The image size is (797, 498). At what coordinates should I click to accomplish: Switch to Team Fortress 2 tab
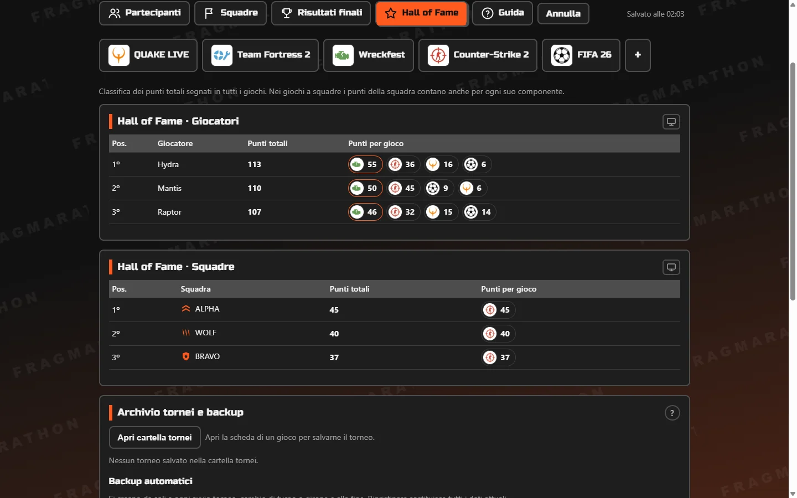pyautogui.click(x=260, y=55)
